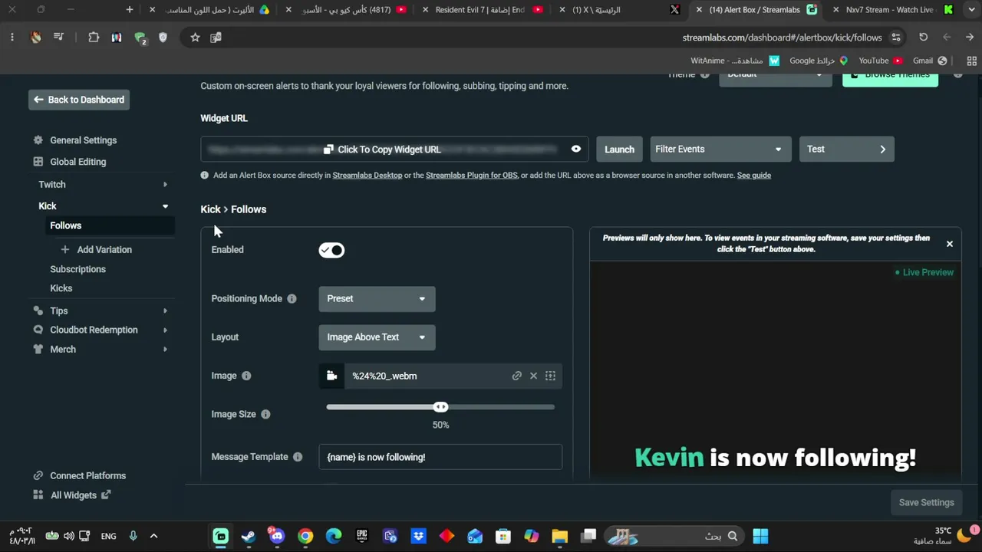Close the preview notice banner

pyautogui.click(x=950, y=244)
